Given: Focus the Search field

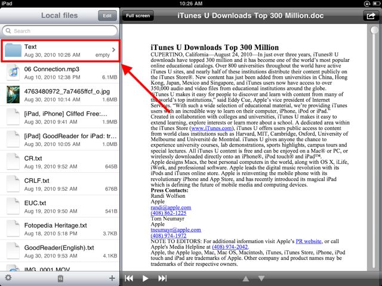Looking at the screenshot, I should pos(60,31).
